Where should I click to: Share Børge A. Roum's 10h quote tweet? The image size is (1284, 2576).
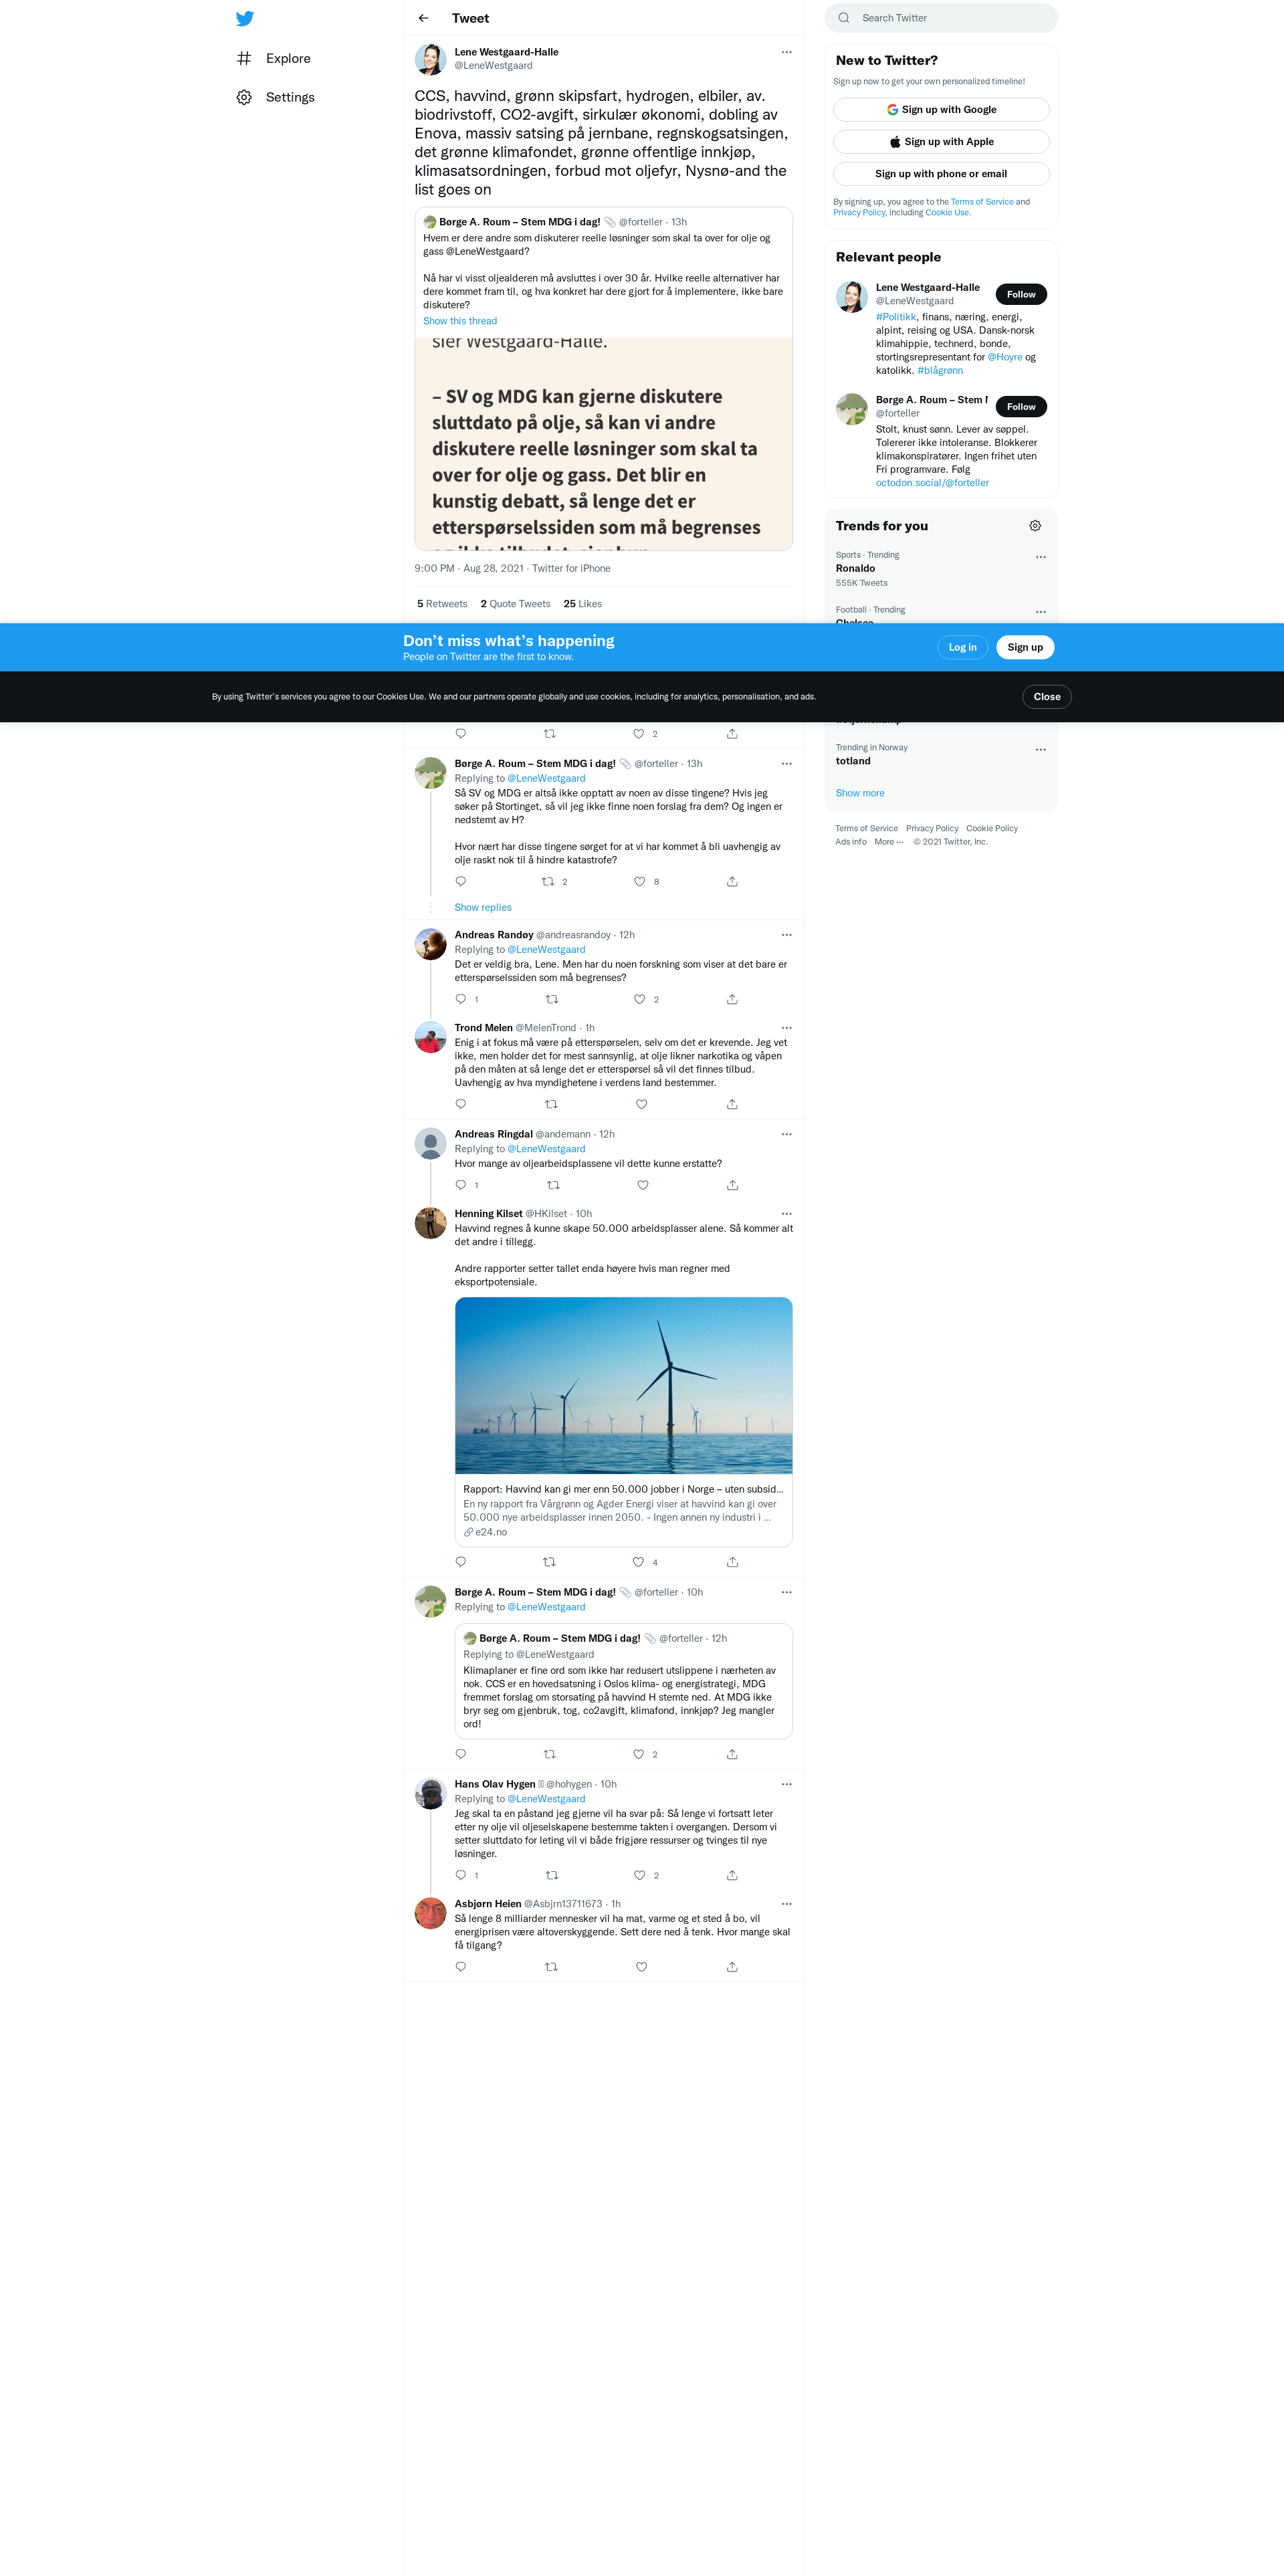click(x=732, y=1754)
